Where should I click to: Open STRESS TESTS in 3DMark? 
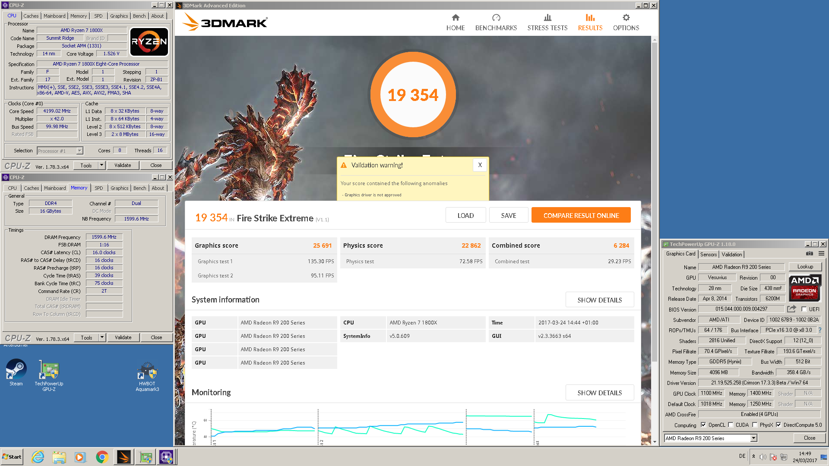[547, 22]
